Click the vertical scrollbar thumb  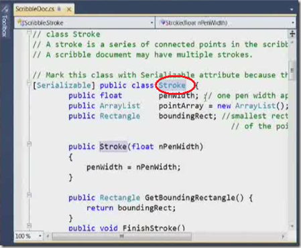[x=292, y=70]
